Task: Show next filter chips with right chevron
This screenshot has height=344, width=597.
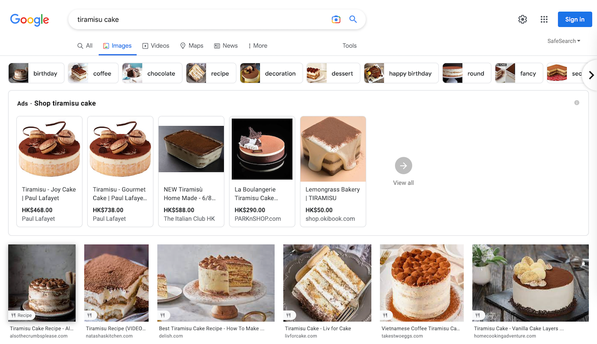Action: pyautogui.click(x=591, y=75)
